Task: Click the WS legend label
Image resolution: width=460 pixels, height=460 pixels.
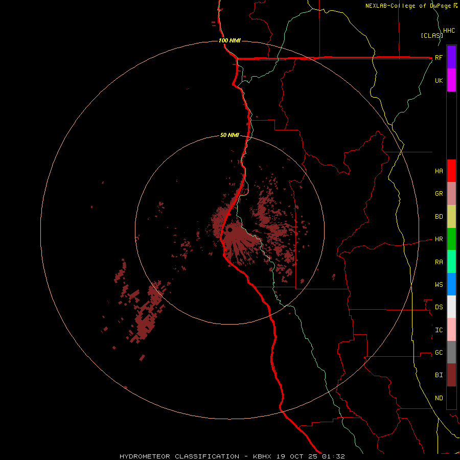Action: tap(439, 284)
